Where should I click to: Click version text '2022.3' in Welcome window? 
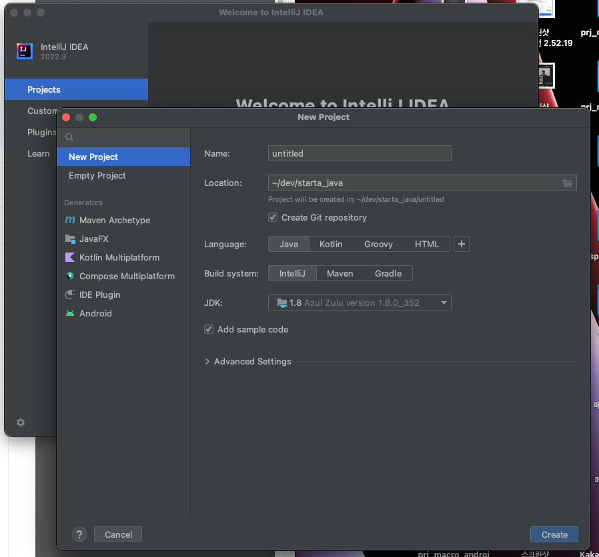coord(53,57)
